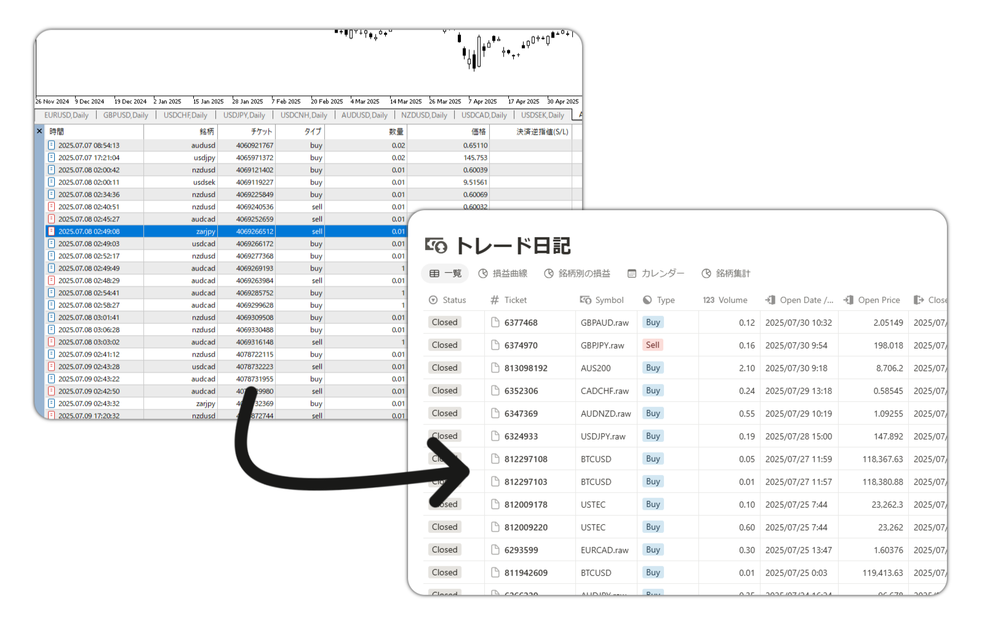
Task: Close the MT4 terminal panel with X
Action: pyautogui.click(x=39, y=131)
